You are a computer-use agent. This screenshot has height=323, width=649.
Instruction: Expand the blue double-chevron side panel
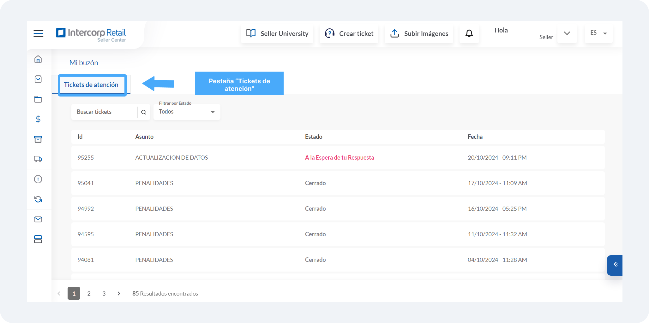point(615,265)
